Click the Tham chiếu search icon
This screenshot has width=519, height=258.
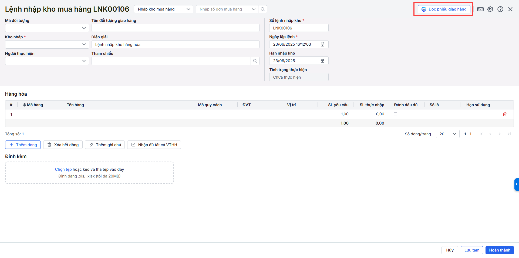click(255, 61)
